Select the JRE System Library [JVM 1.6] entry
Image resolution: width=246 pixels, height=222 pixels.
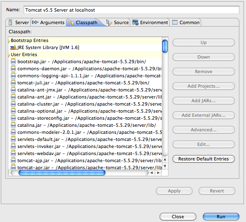coord(85,47)
